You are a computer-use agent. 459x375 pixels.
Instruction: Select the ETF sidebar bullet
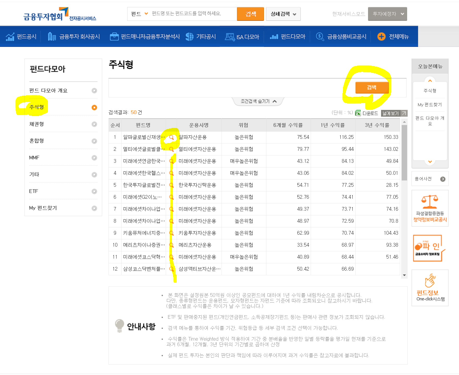[94, 191]
